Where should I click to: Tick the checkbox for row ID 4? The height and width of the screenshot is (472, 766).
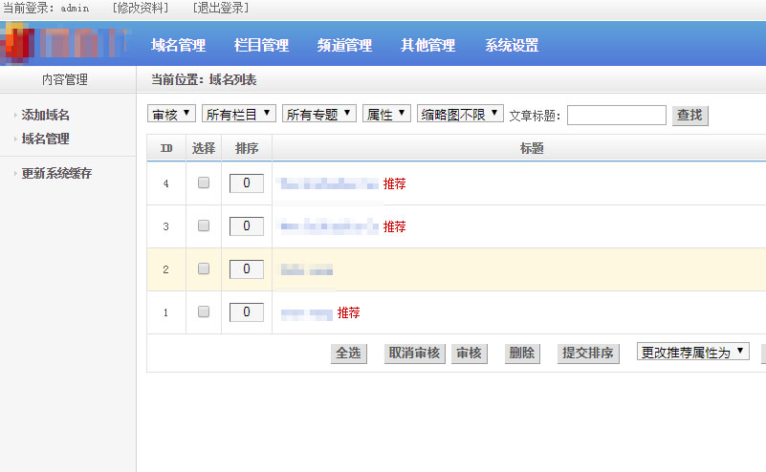tap(204, 182)
